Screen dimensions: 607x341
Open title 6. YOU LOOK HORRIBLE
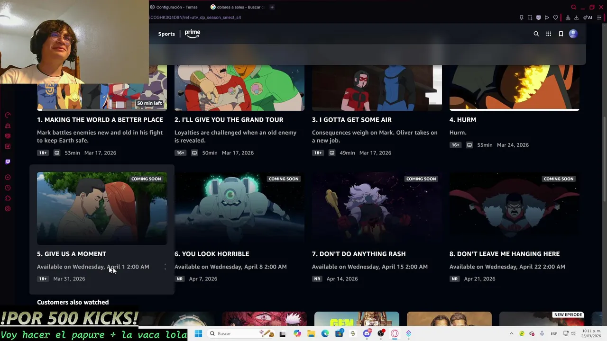[x=212, y=254]
